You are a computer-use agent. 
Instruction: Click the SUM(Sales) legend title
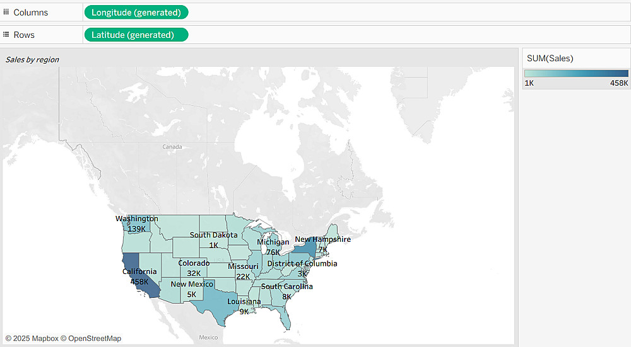pyautogui.click(x=550, y=58)
